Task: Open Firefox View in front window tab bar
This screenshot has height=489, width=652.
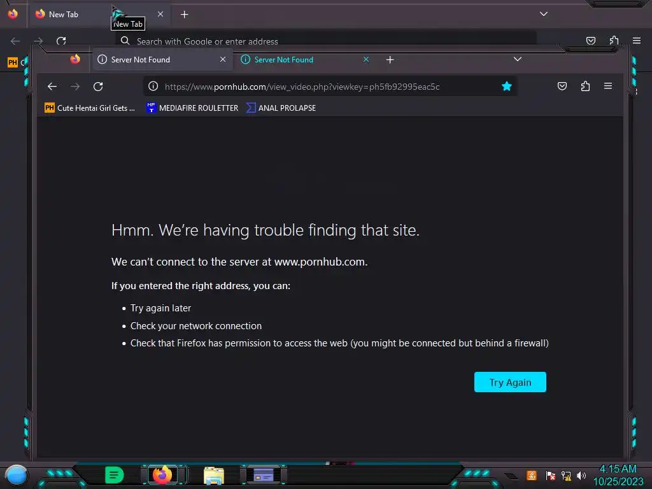Action: tap(75, 59)
